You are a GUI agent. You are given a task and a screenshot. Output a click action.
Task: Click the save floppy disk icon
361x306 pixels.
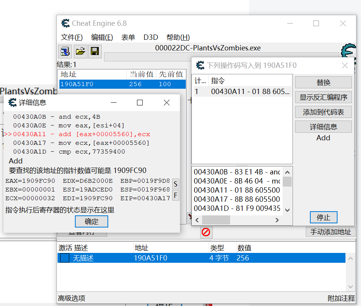point(95,51)
